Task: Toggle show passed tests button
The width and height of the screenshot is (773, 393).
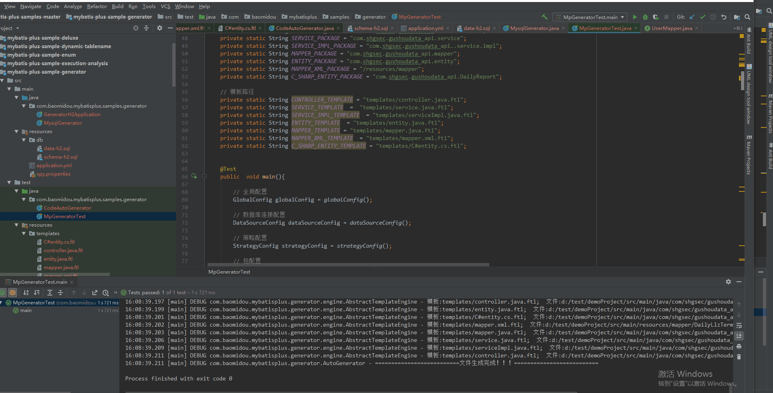Action: pos(3,293)
